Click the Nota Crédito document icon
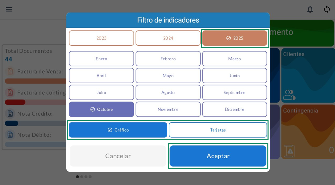Viewport: 335px width, 185px height. pos(10,114)
